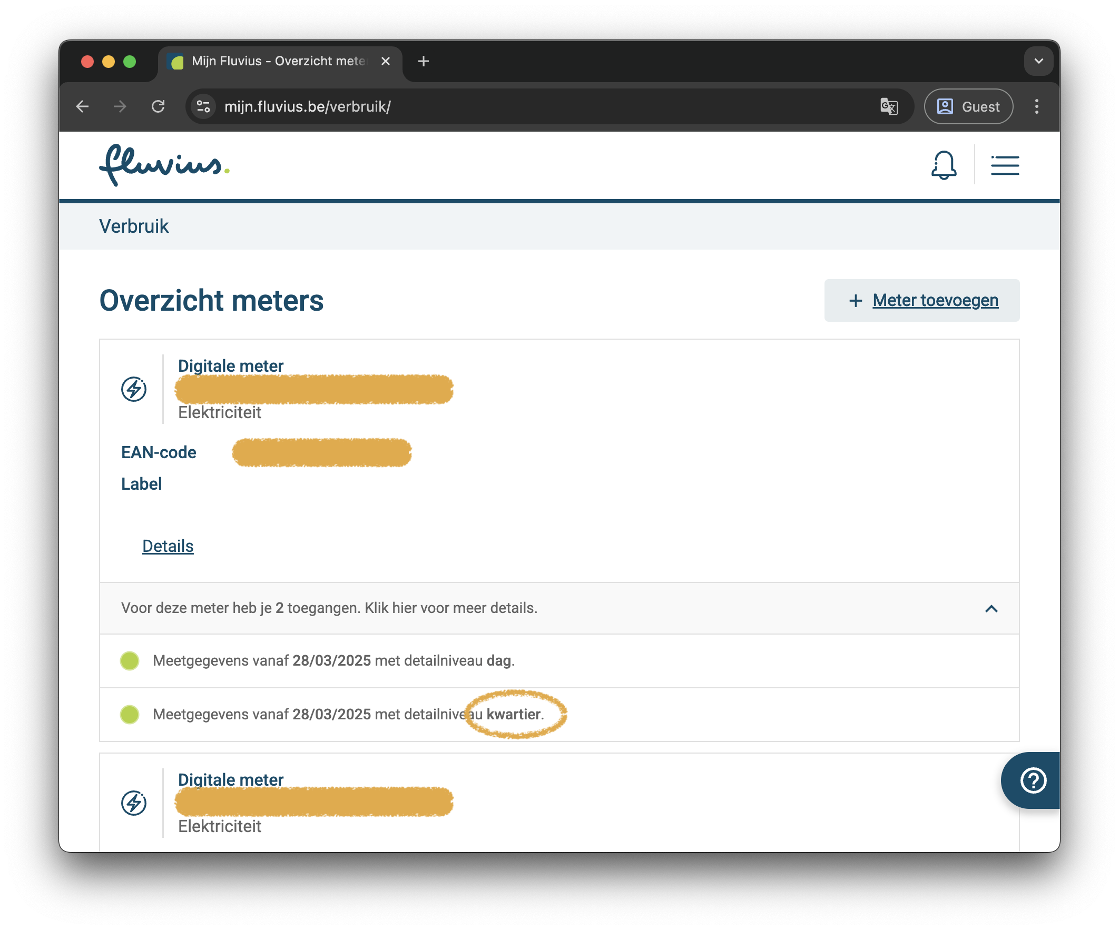Open the site information icon in address bar

pyautogui.click(x=203, y=106)
